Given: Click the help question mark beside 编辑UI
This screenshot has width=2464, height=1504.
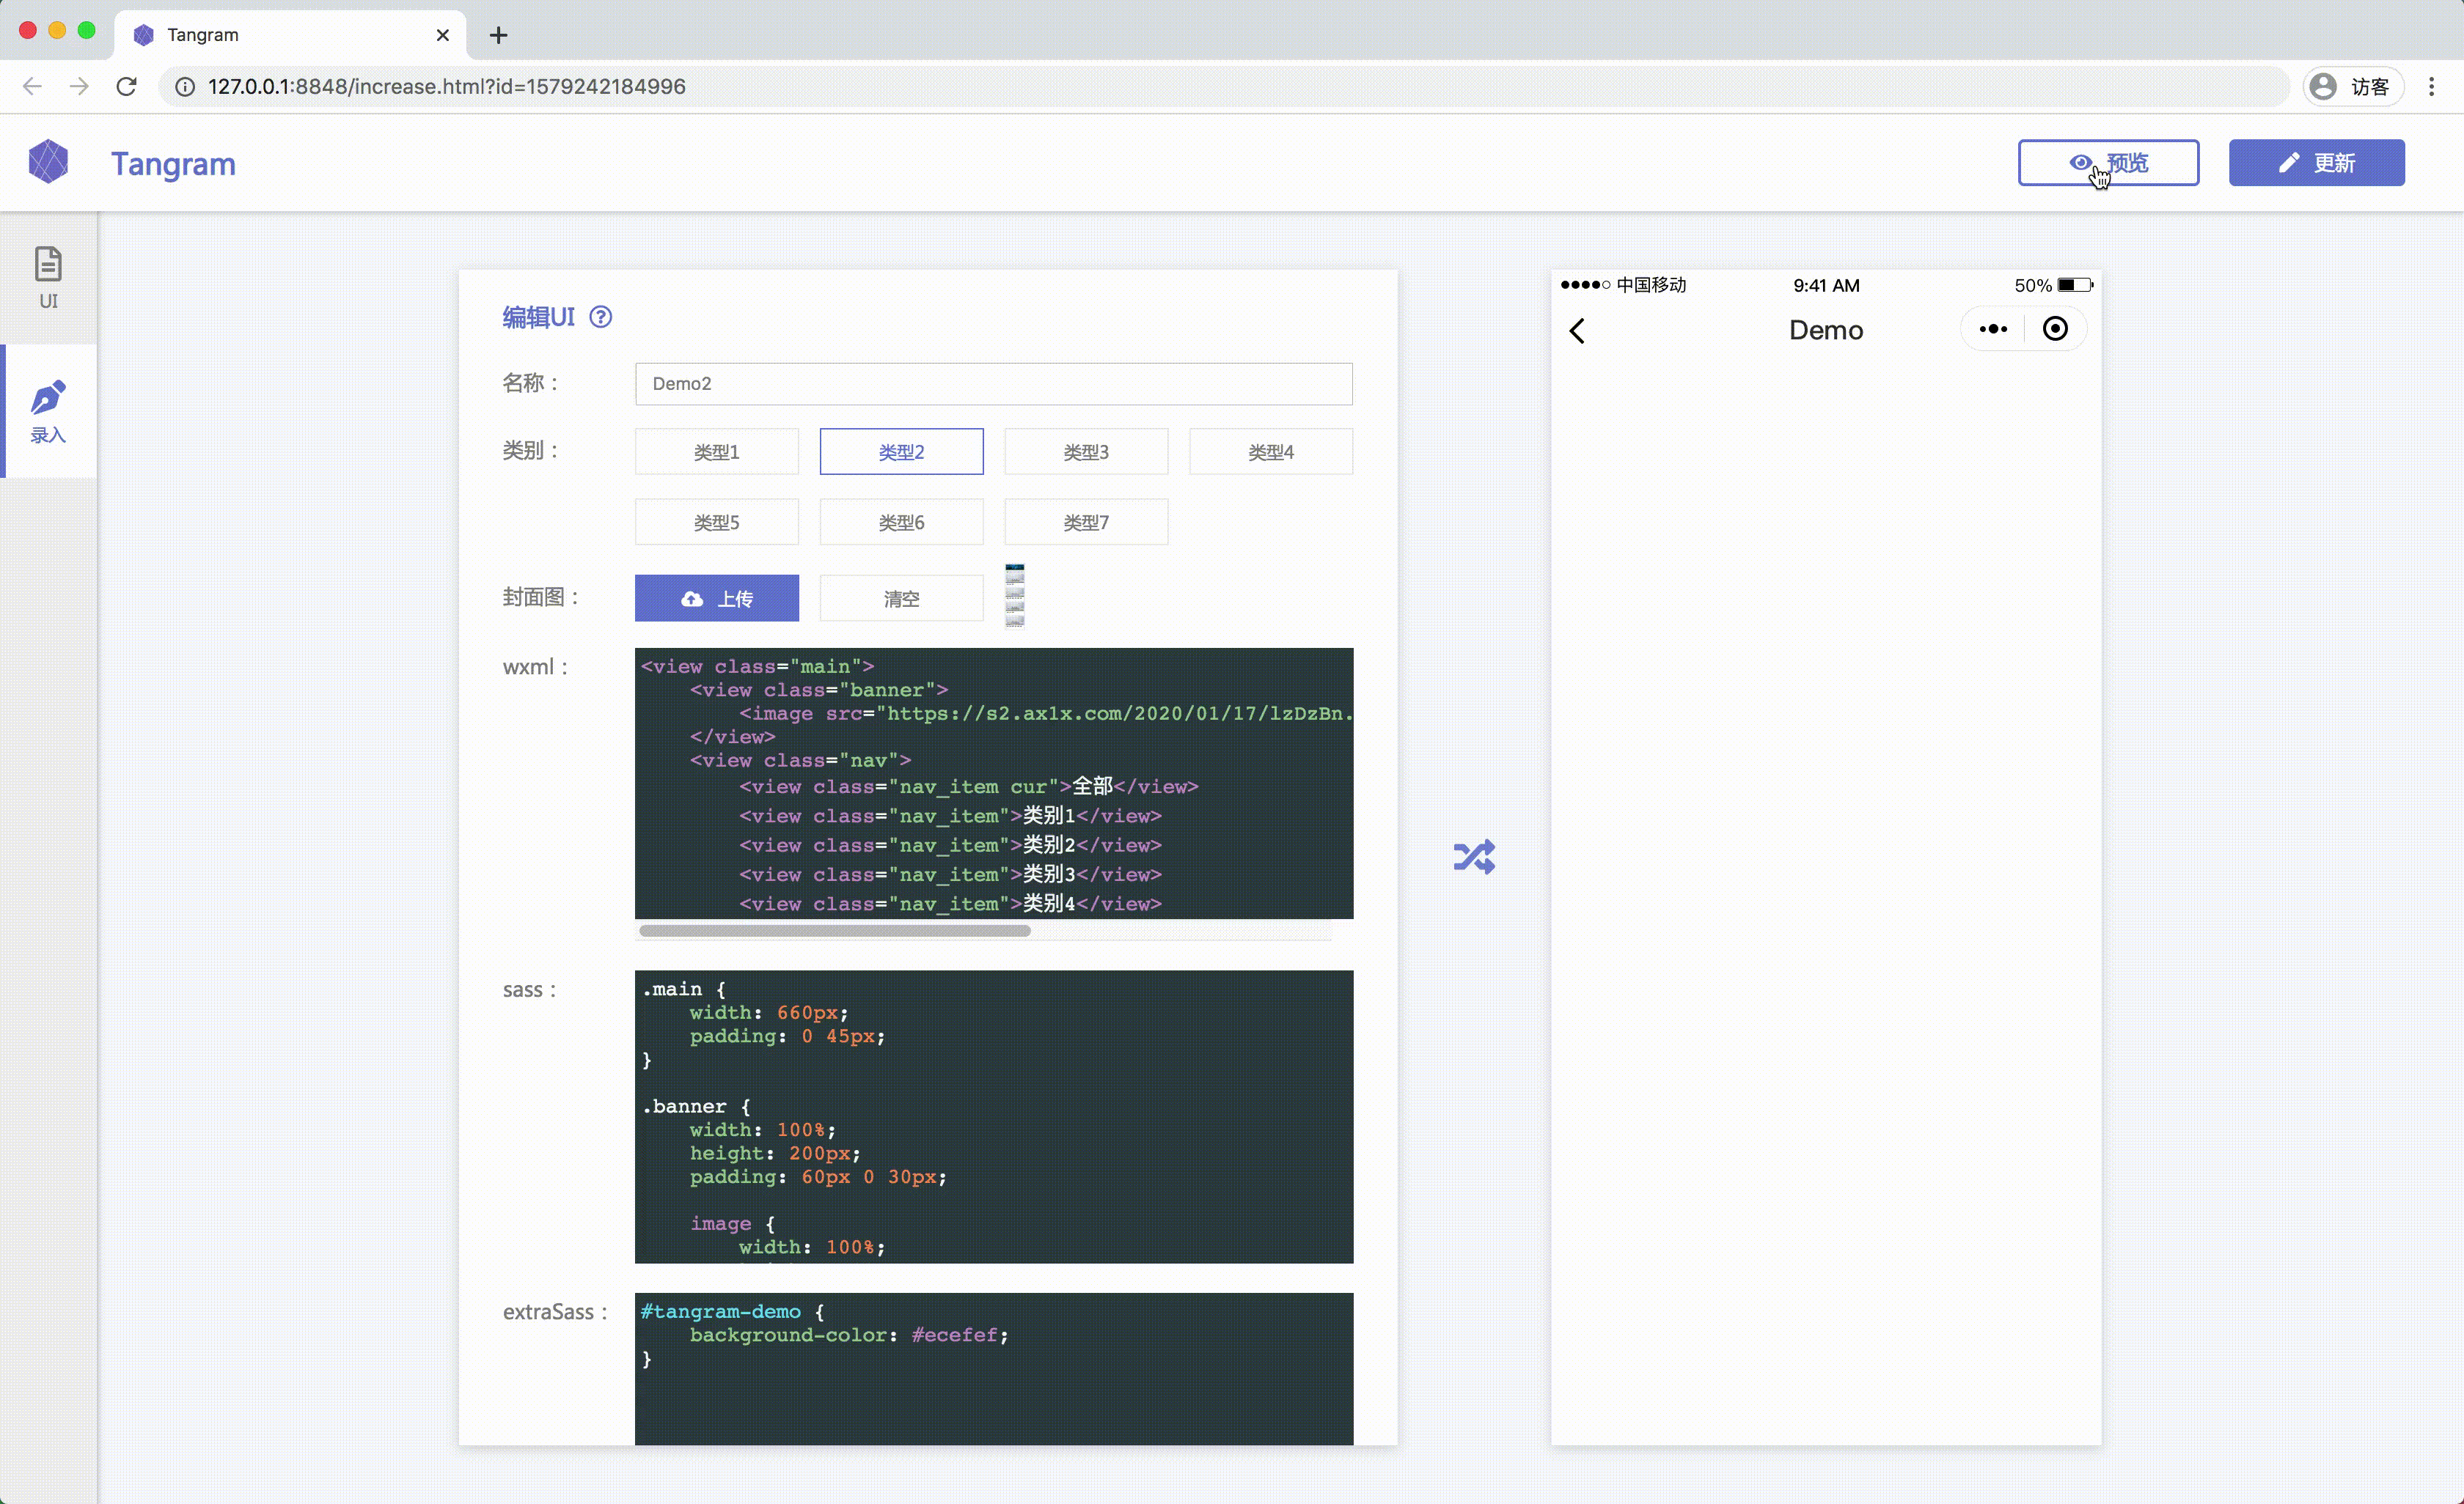Looking at the screenshot, I should tap(600, 317).
